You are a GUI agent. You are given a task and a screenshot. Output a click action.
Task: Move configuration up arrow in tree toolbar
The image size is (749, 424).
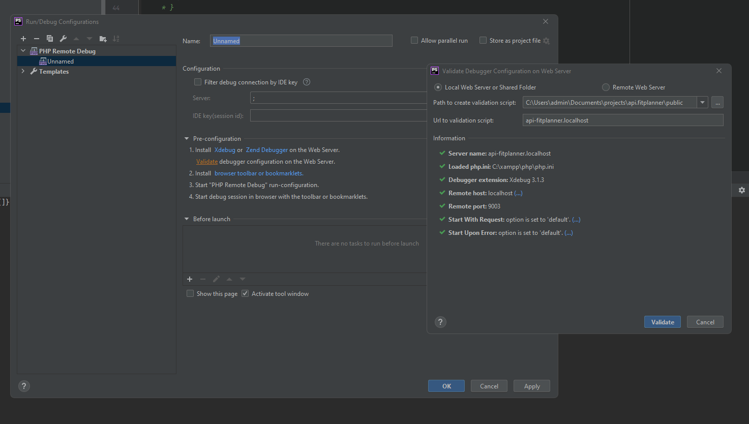(x=76, y=39)
